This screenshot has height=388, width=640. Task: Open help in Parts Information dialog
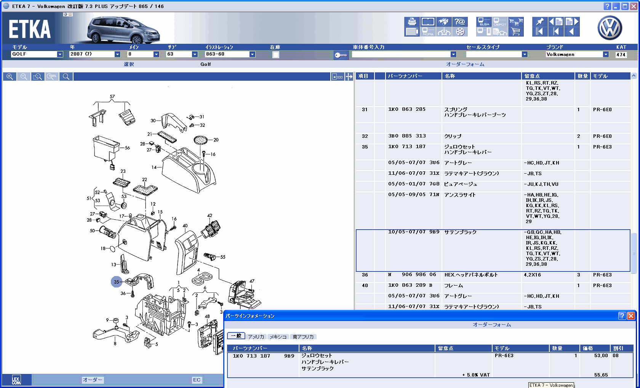[622, 316]
